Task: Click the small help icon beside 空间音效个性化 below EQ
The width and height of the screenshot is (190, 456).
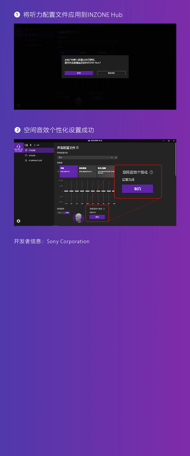Action: coord(104,209)
